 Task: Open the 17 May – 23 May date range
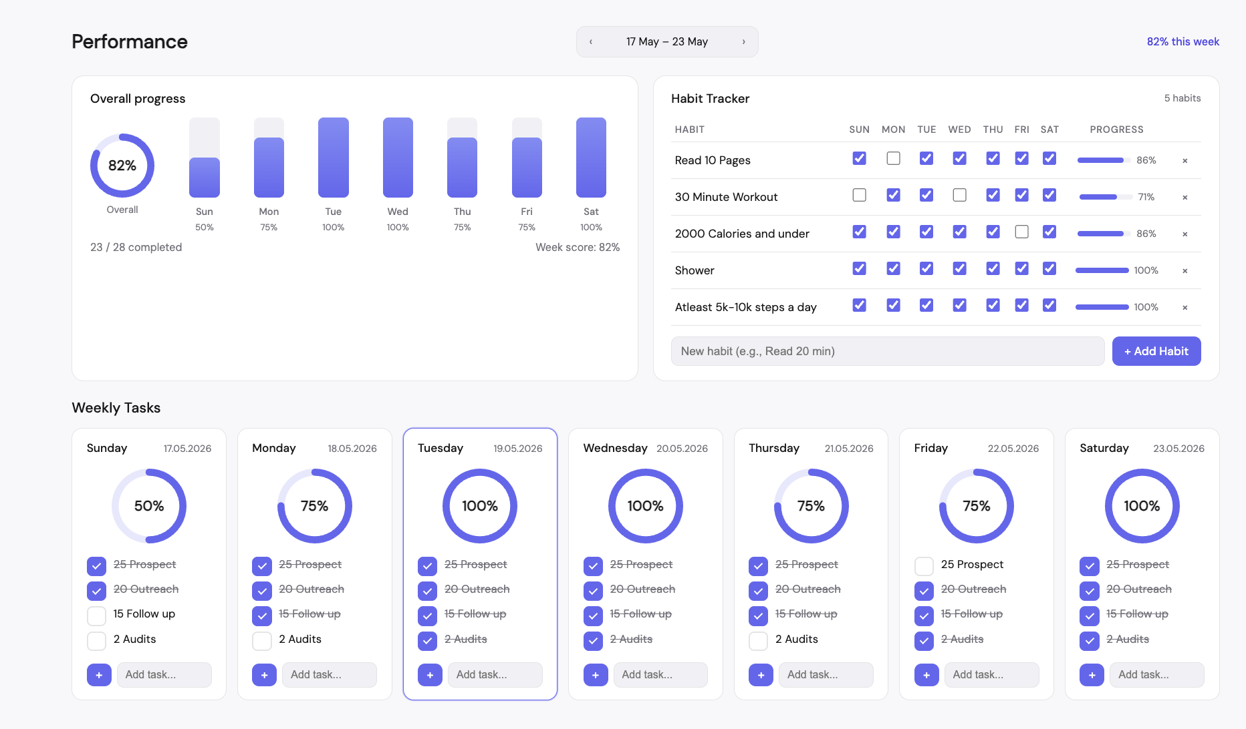click(x=667, y=42)
